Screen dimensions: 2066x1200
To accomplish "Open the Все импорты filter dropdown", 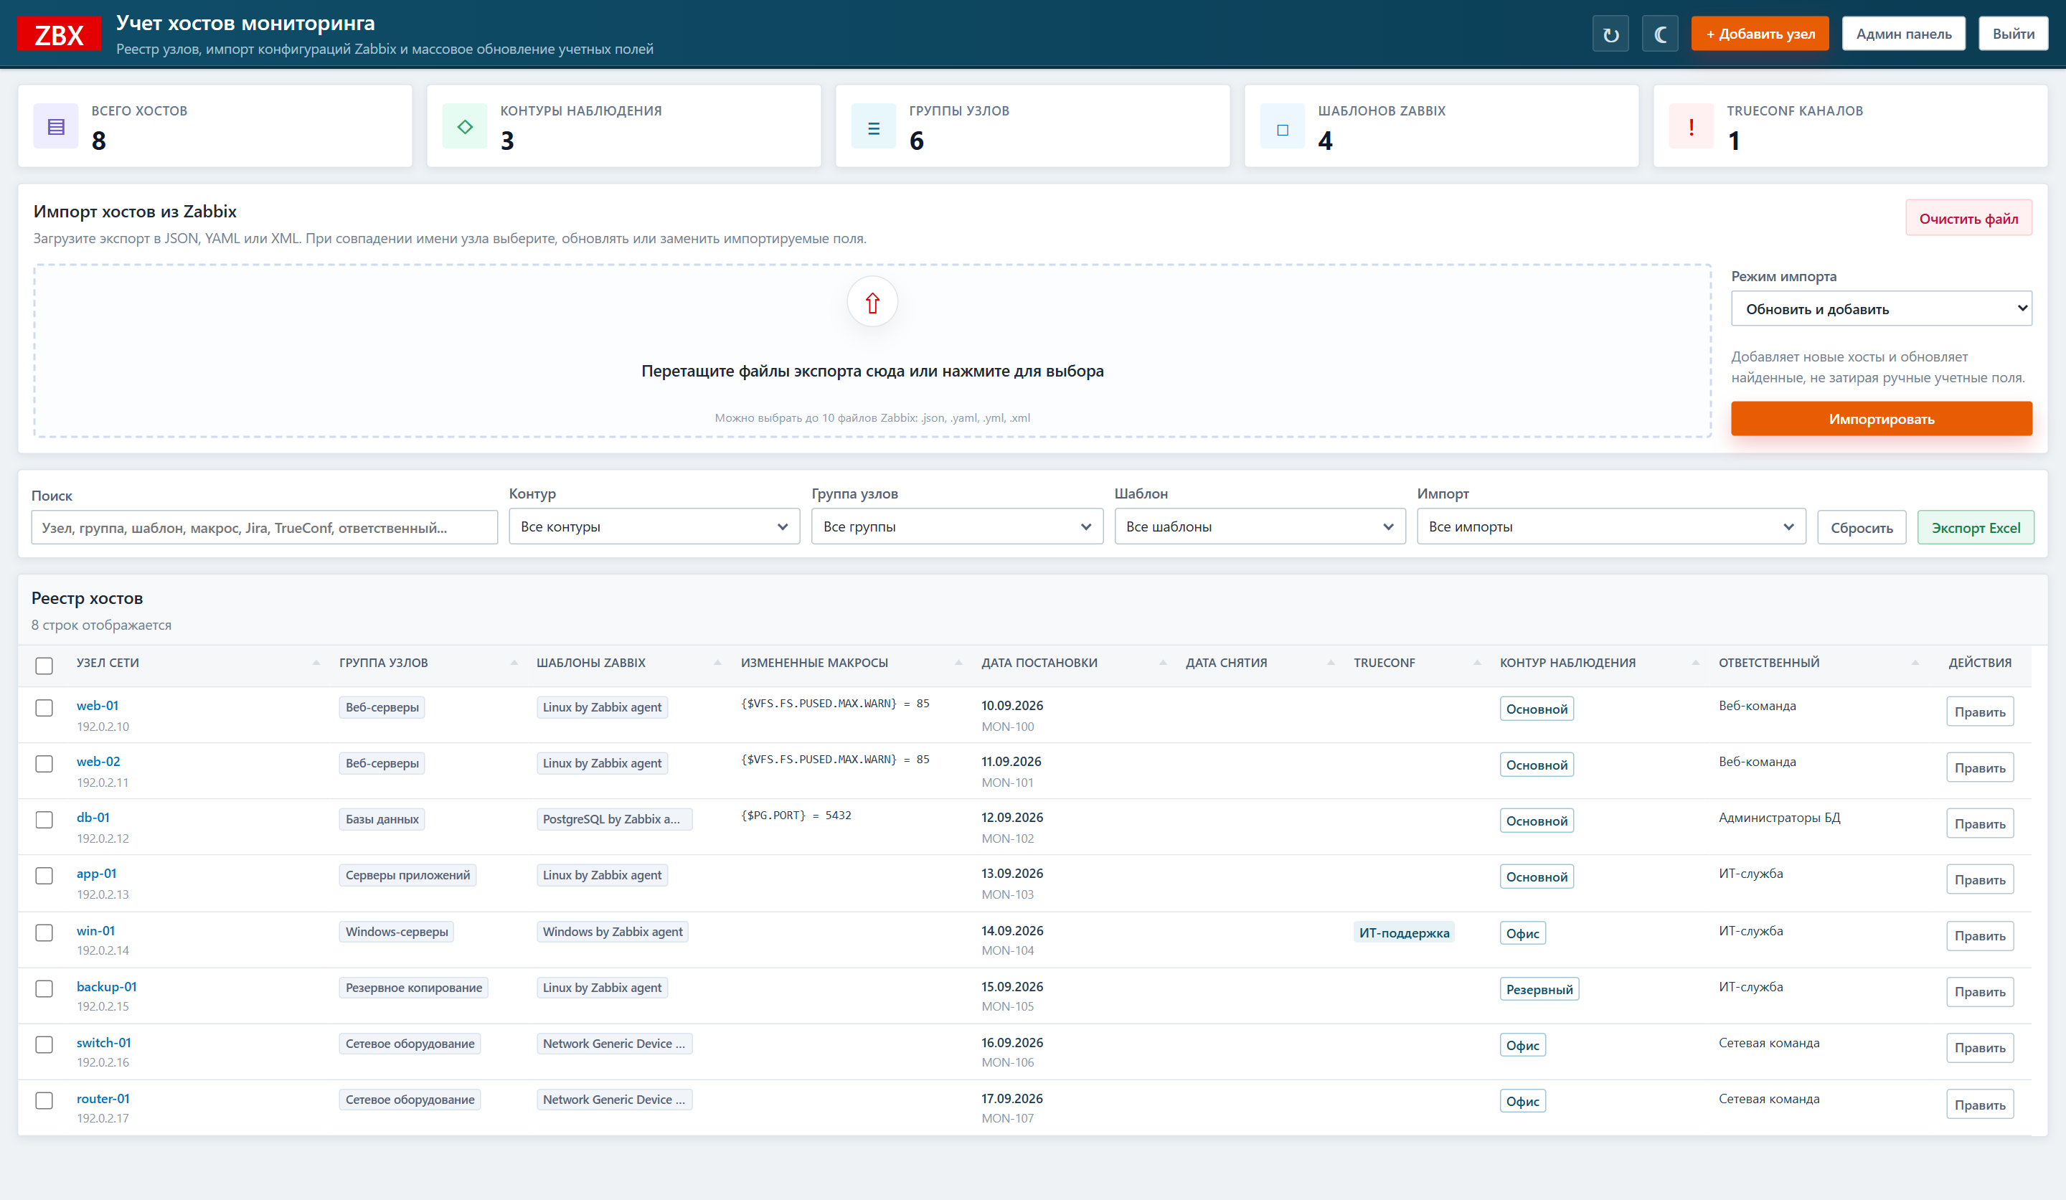I will pyautogui.click(x=1611, y=526).
